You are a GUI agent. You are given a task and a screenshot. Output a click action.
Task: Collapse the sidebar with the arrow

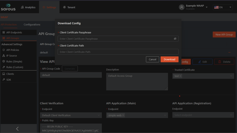[17, 129]
